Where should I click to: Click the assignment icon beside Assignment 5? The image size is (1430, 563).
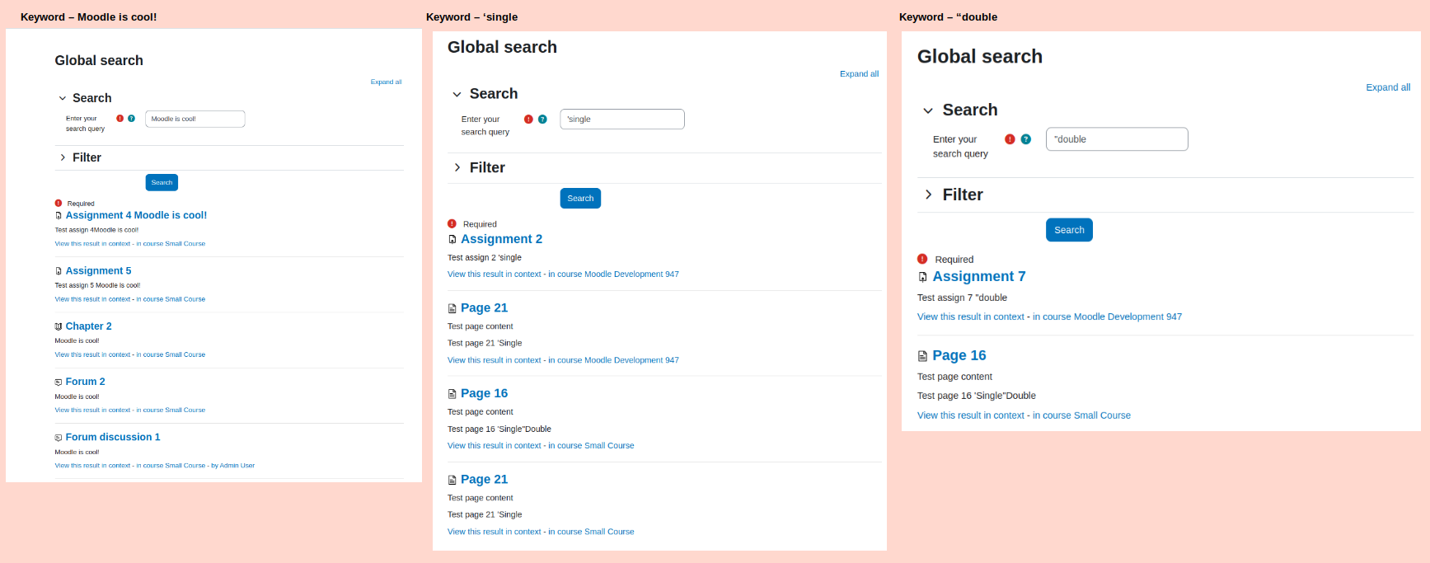(x=59, y=271)
